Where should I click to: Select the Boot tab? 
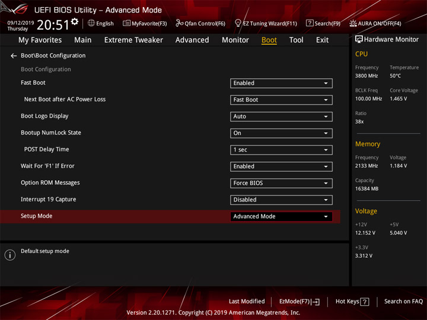(269, 40)
